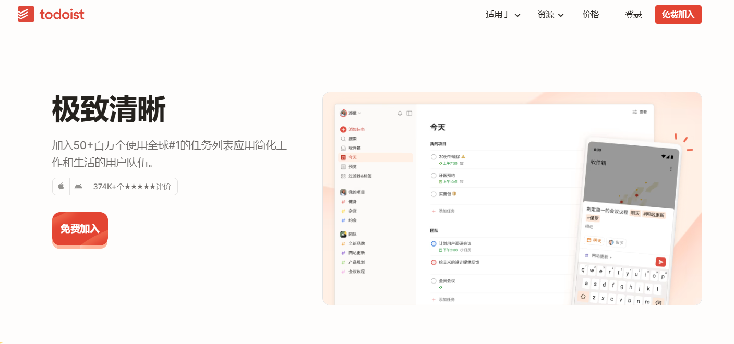Click the large 免费加入 button under the hero text
The image size is (734, 344).
coord(80,229)
